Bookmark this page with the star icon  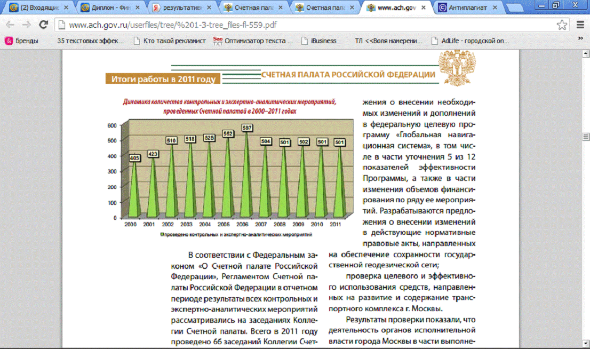point(562,25)
